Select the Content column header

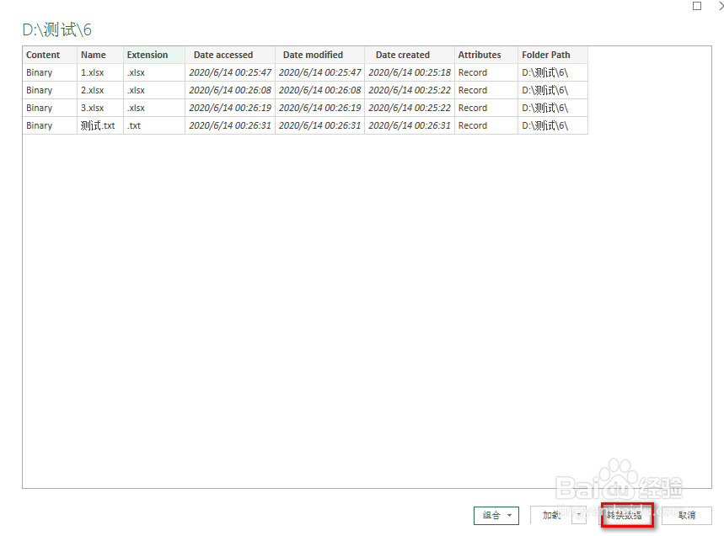point(50,55)
